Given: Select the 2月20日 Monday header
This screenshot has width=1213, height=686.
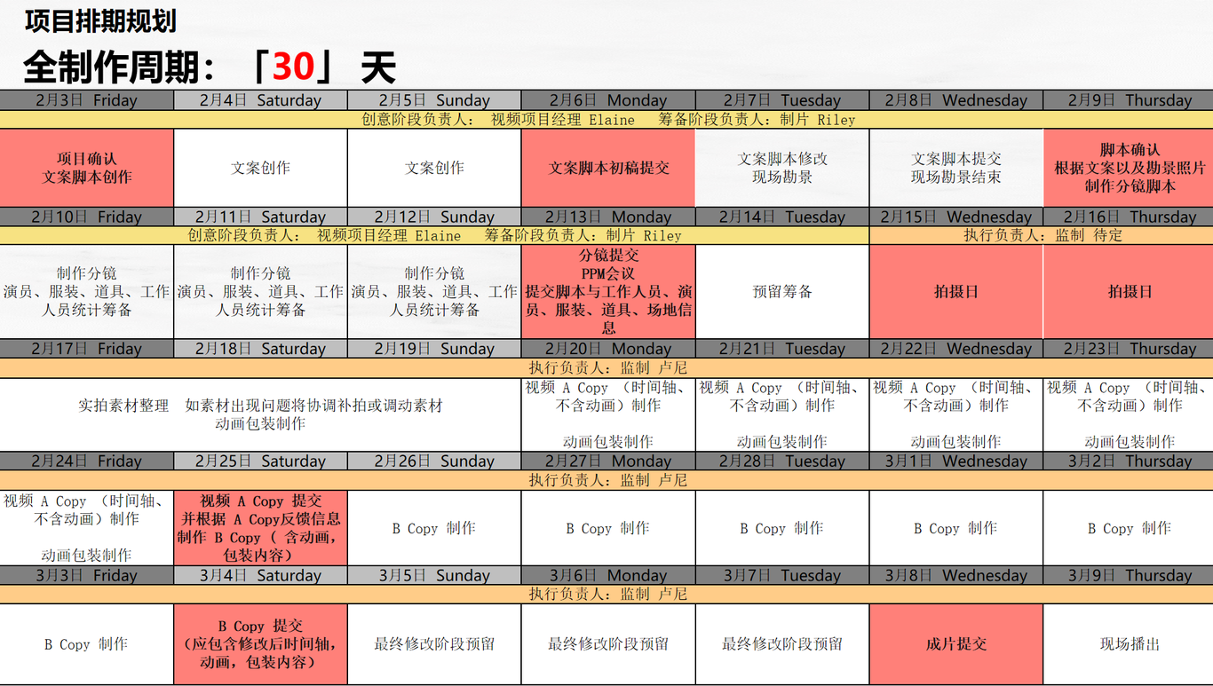Looking at the screenshot, I should click(608, 349).
